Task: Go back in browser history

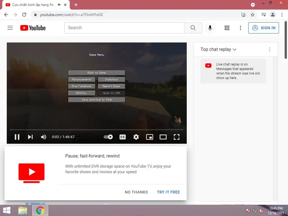Action: tap(6, 15)
